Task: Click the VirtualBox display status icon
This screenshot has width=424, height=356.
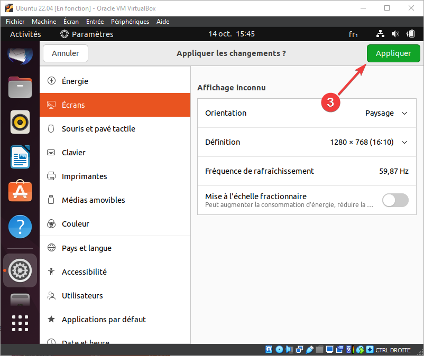Action: [329, 350]
